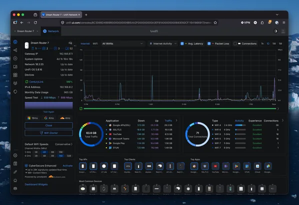Click the first Most Common Devices icon with count 13
The height and width of the screenshot is (205, 299).
tap(83, 189)
